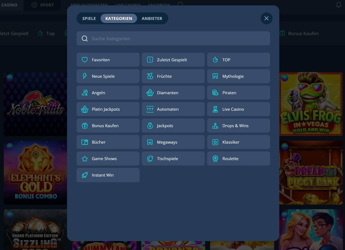Open the Elvis Frog in Vegas game
This screenshot has height=250, width=345.
[311, 104]
